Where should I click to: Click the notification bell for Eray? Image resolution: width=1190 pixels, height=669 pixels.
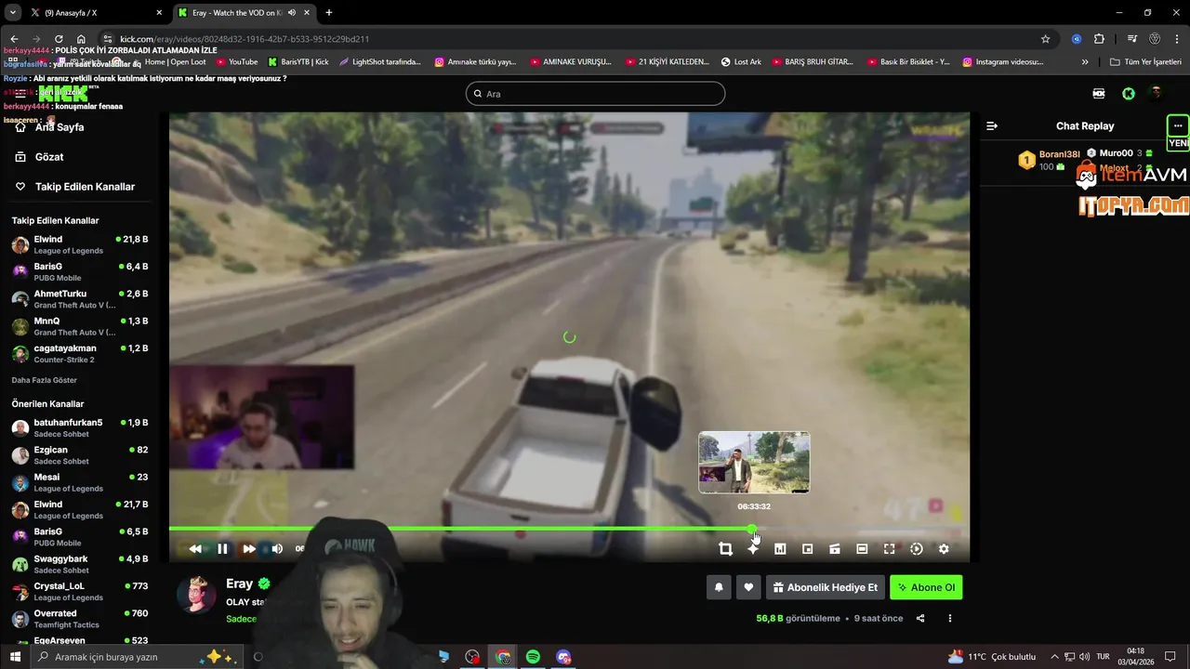719,587
